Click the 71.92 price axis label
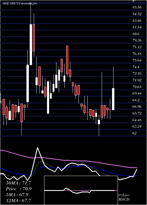Screen dimensions: 147x205 point(137,80)
